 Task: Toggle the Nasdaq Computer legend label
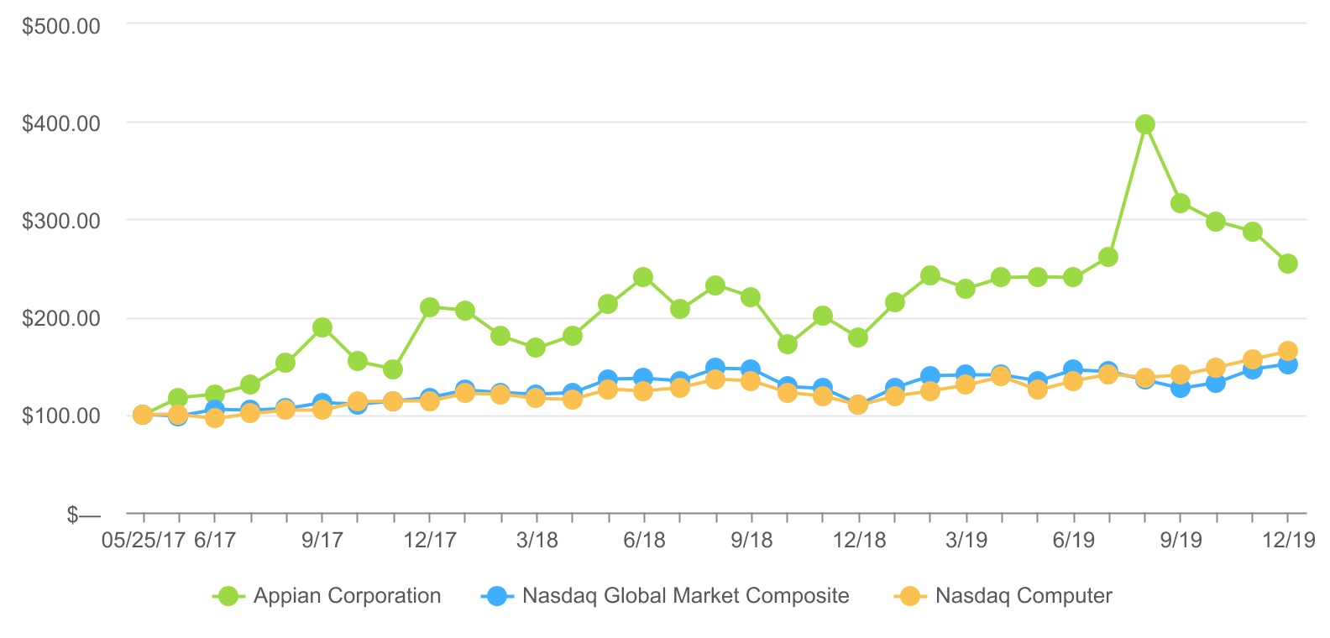(1024, 596)
